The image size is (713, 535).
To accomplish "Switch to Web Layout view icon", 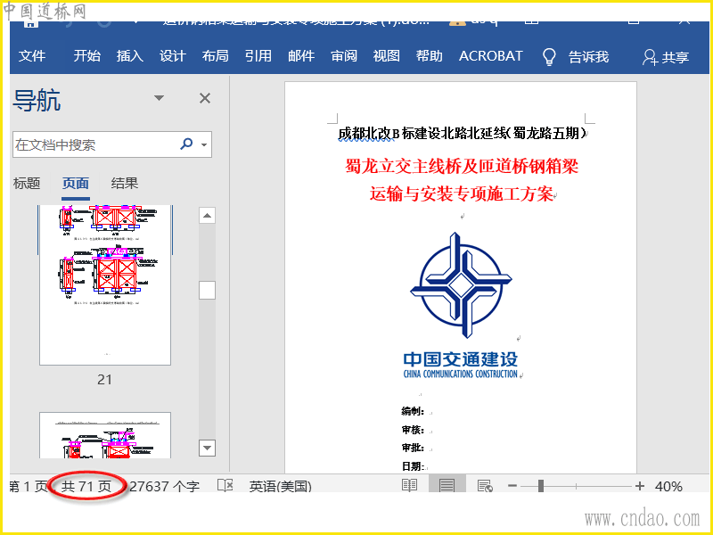I will [x=485, y=485].
